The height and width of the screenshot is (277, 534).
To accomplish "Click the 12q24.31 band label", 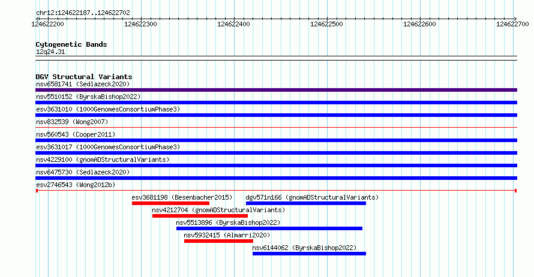I will (x=50, y=52).
